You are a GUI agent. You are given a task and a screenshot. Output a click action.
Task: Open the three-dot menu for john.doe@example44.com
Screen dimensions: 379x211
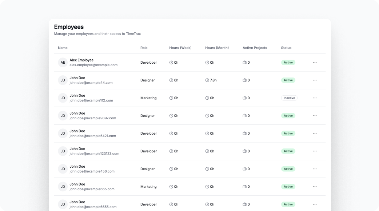[x=315, y=80]
